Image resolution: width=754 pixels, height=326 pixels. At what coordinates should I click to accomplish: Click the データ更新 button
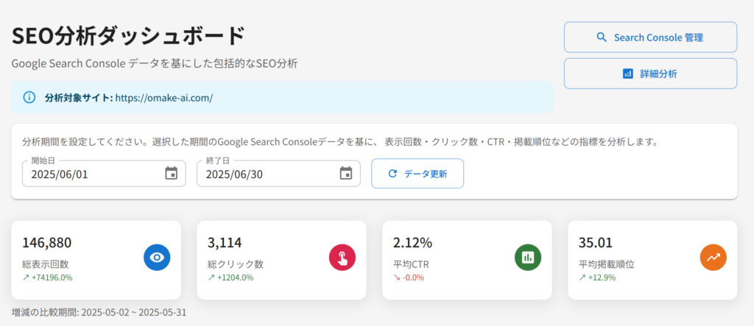[x=417, y=174]
